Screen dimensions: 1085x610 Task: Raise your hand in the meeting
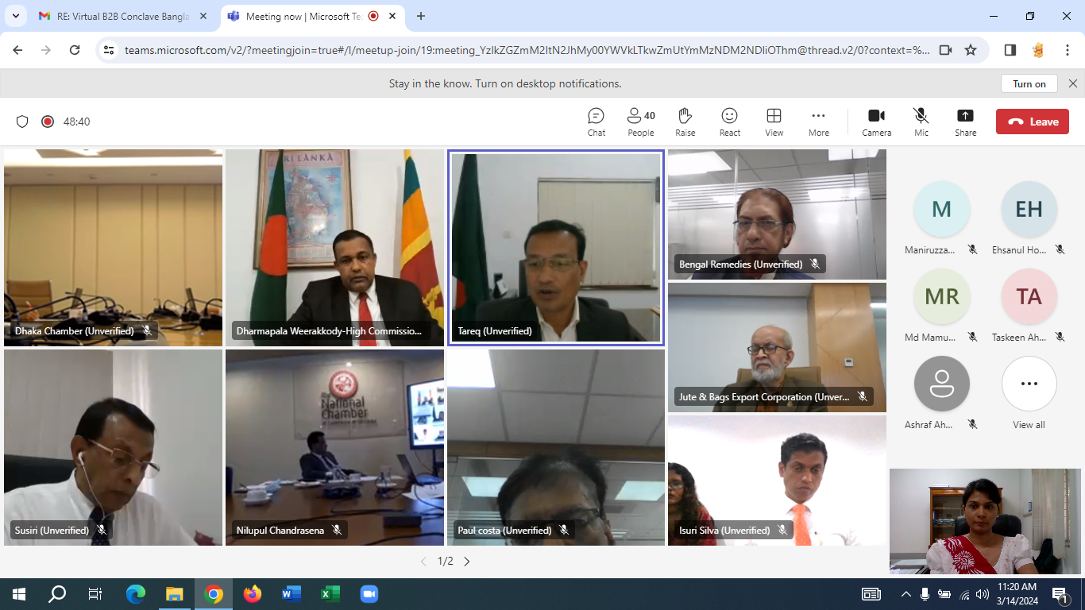click(x=685, y=121)
